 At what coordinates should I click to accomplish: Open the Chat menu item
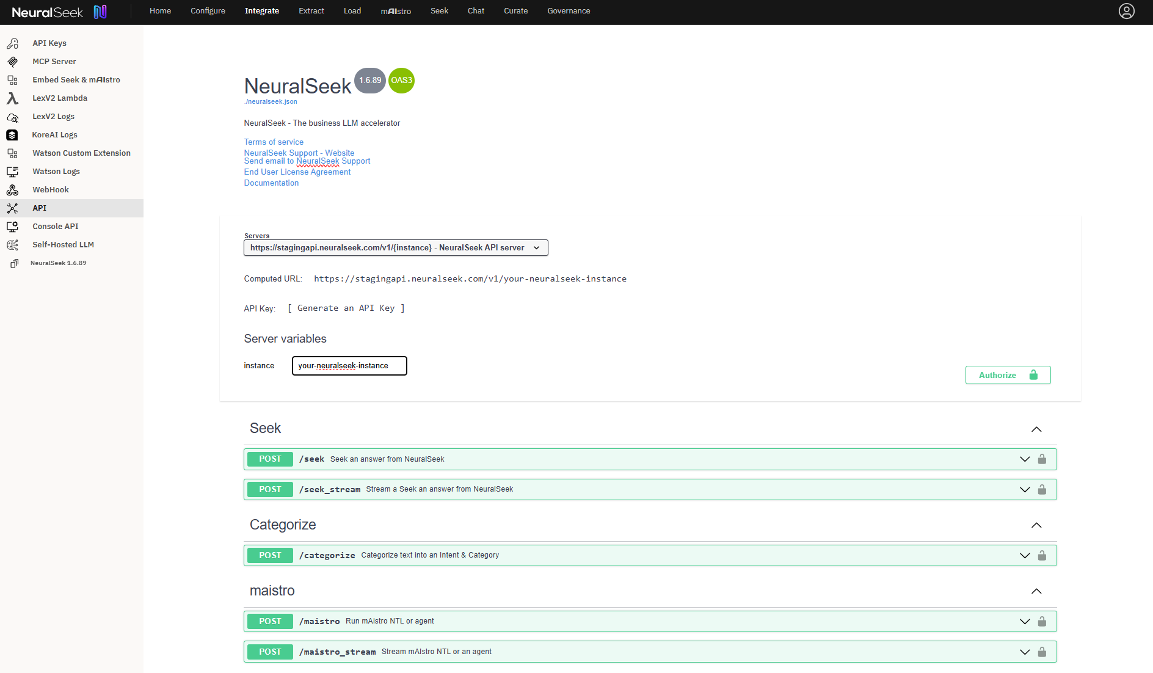pos(476,11)
